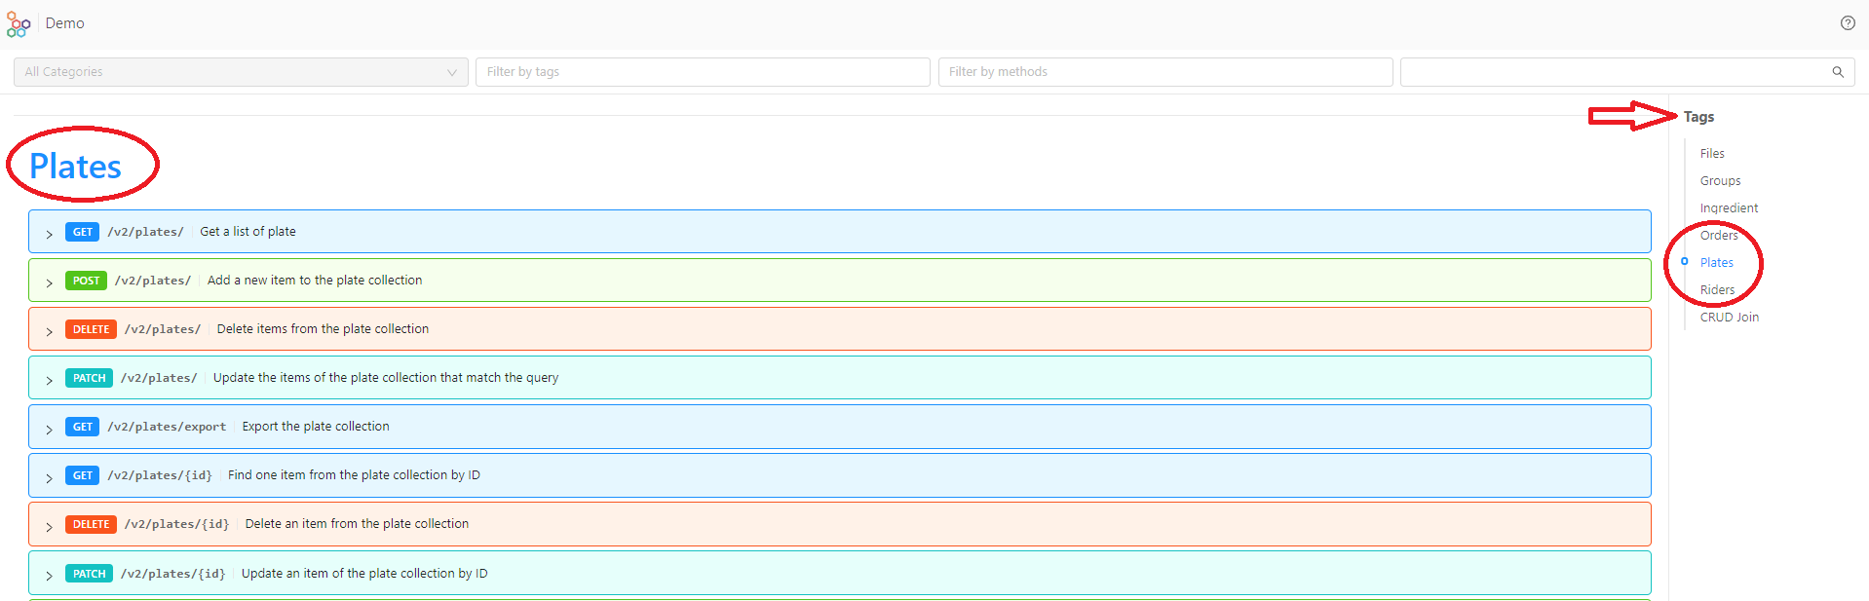Expand the GET find one item by ID row
Screen dimensions: 1869x601
(x=50, y=476)
